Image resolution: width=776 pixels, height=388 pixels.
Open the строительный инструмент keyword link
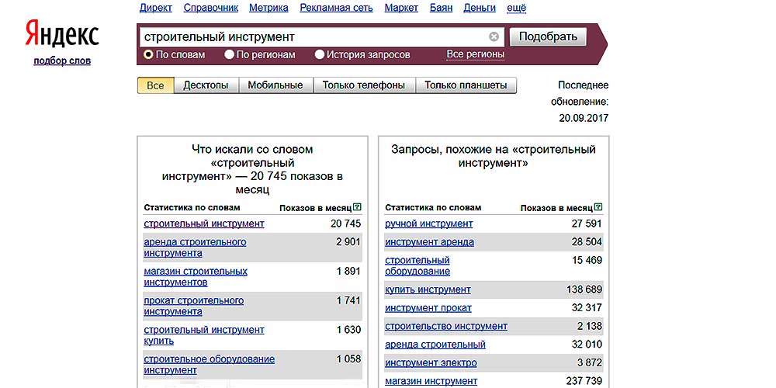(x=204, y=223)
